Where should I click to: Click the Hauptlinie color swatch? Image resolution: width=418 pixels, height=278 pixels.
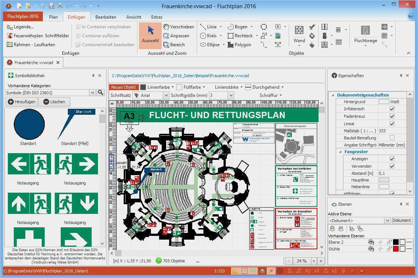click(x=384, y=180)
